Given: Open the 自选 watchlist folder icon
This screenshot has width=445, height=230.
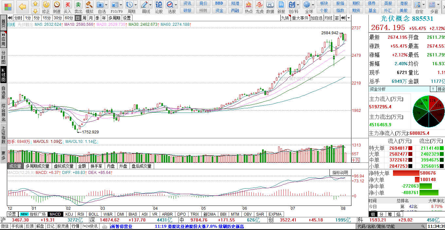Looking at the screenshot, I should (x=100, y=5).
